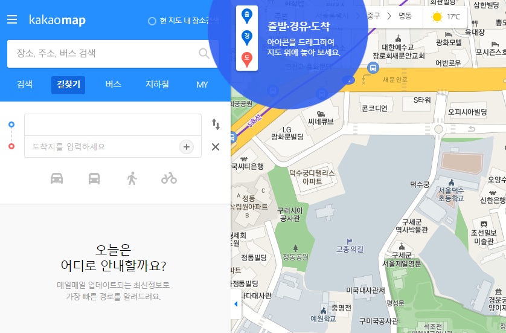Click the 구미국공사관 label

click(x=379, y=321)
